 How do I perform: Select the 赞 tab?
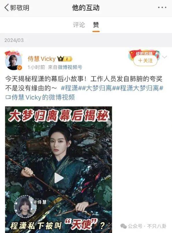[x=96, y=25]
